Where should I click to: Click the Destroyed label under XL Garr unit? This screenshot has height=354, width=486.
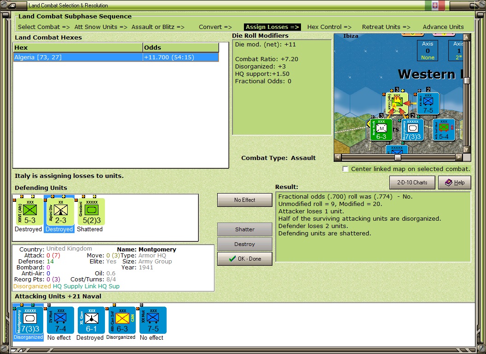click(90, 337)
